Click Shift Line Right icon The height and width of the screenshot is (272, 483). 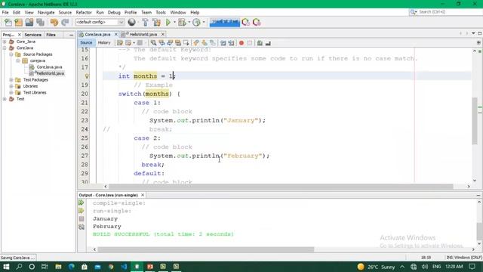(x=232, y=43)
